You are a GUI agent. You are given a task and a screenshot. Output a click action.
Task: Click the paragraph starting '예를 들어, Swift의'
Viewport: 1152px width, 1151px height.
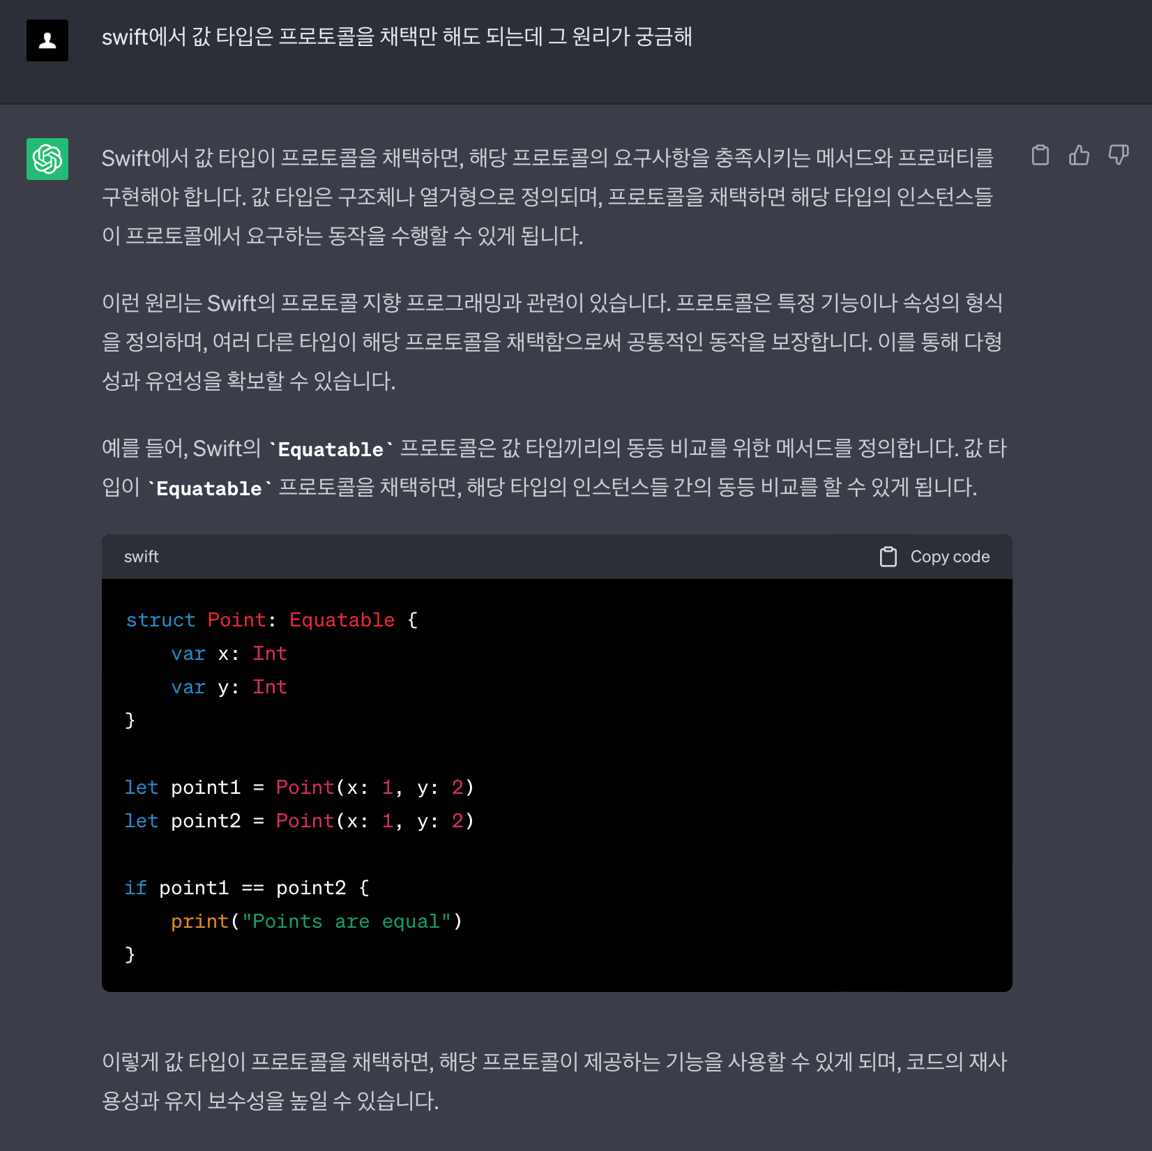point(554,467)
